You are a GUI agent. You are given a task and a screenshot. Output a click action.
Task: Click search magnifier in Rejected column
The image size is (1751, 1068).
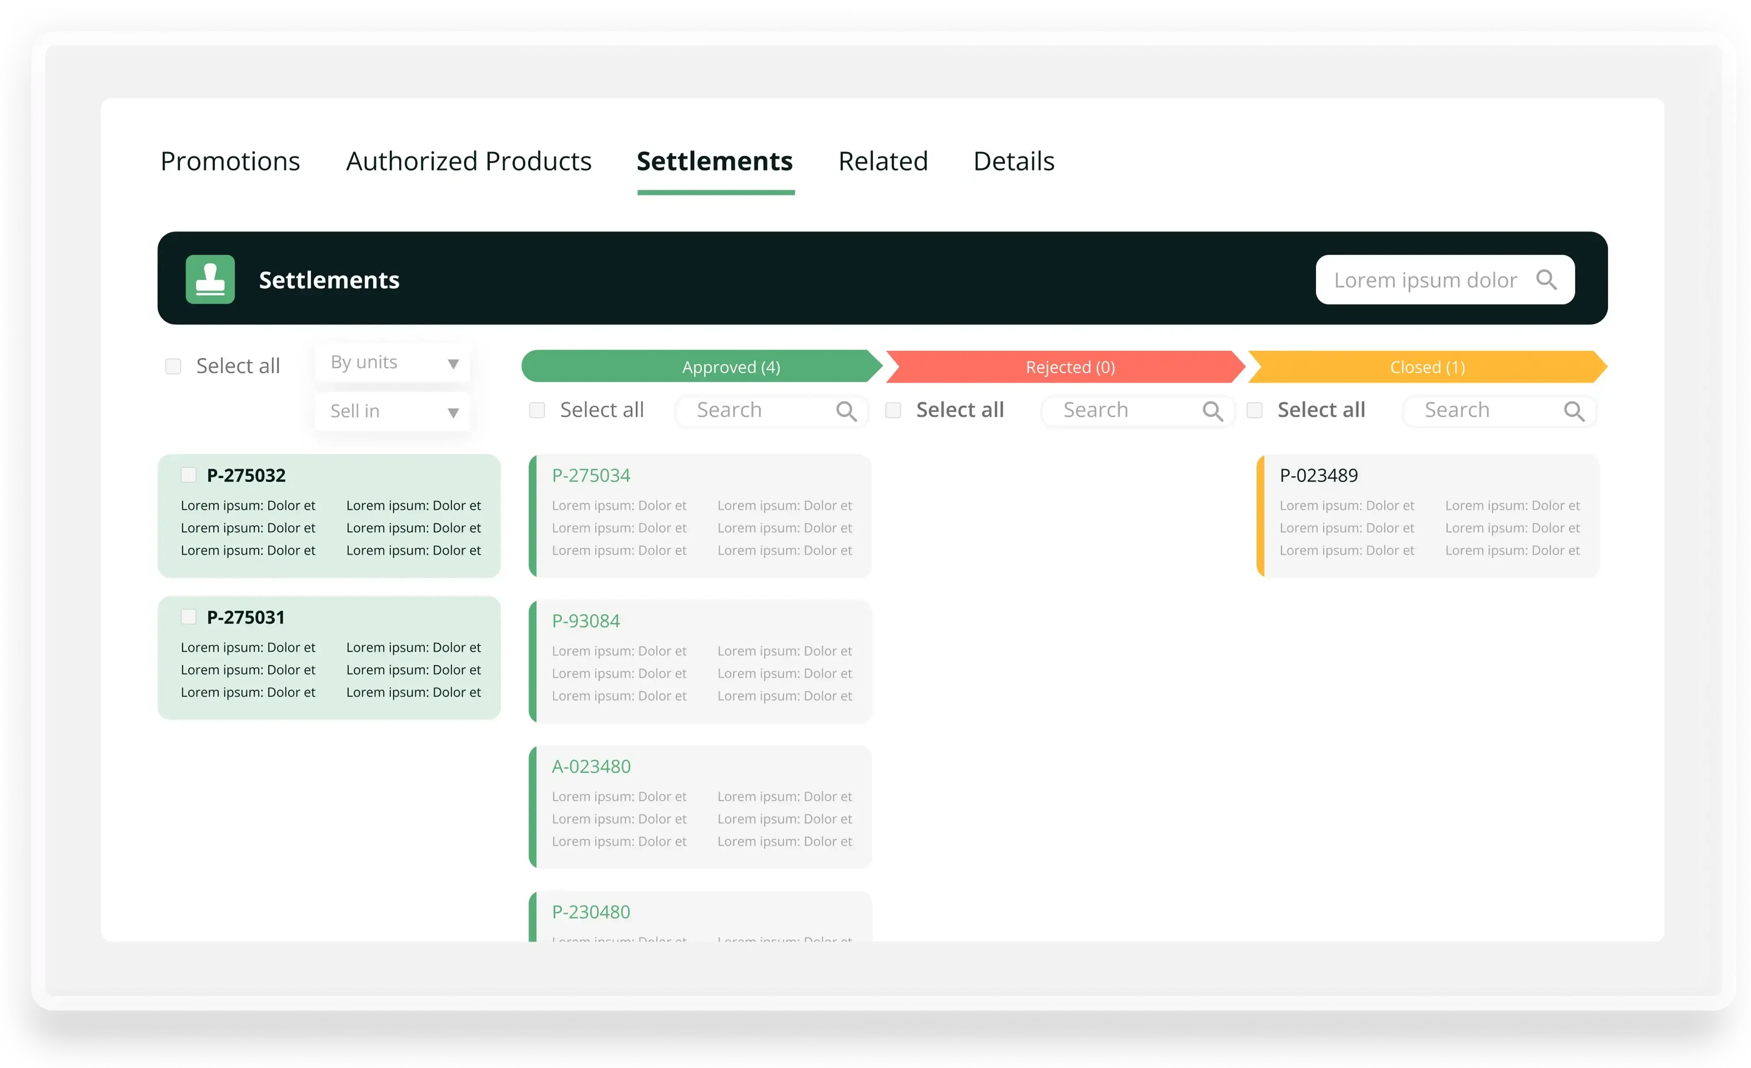[x=1212, y=411]
